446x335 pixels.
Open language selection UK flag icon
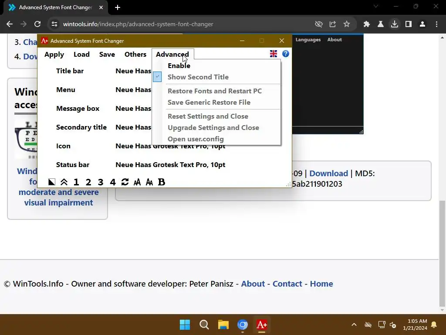(x=274, y=54)
